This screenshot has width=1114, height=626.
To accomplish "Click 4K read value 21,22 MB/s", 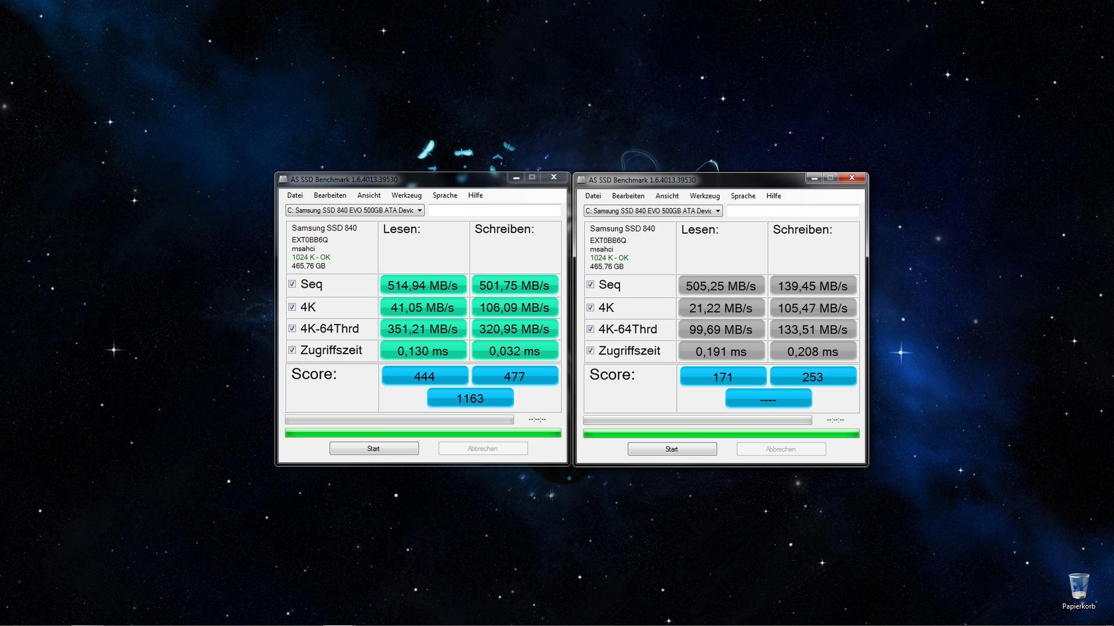I will pyautogui.click(x=722, y=308).
